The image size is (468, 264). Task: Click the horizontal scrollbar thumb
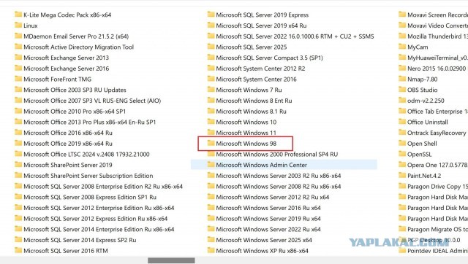(x=171, y=260)
